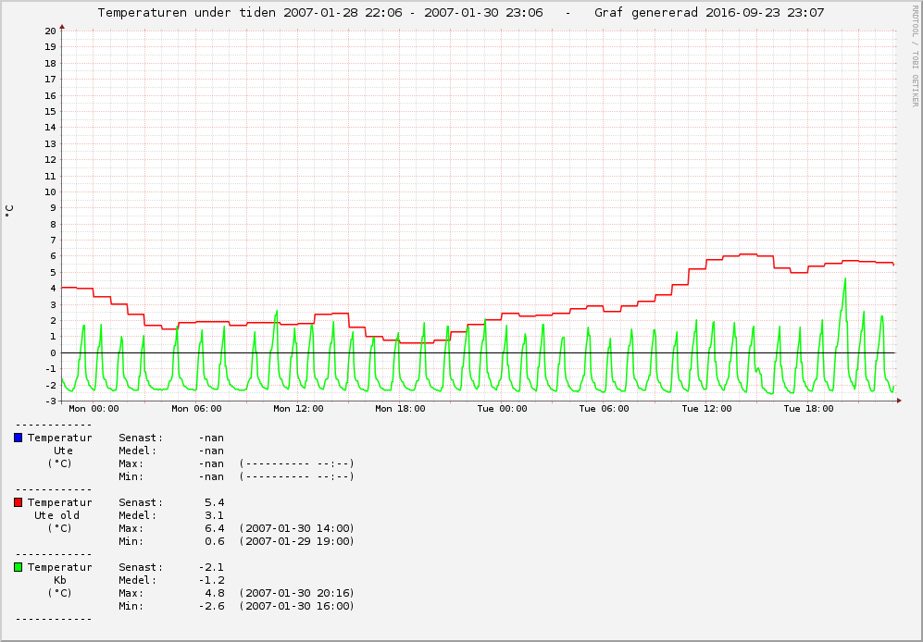Click the Kb Min timestamp 2007-01-30 16:00

tap(296, 606)
